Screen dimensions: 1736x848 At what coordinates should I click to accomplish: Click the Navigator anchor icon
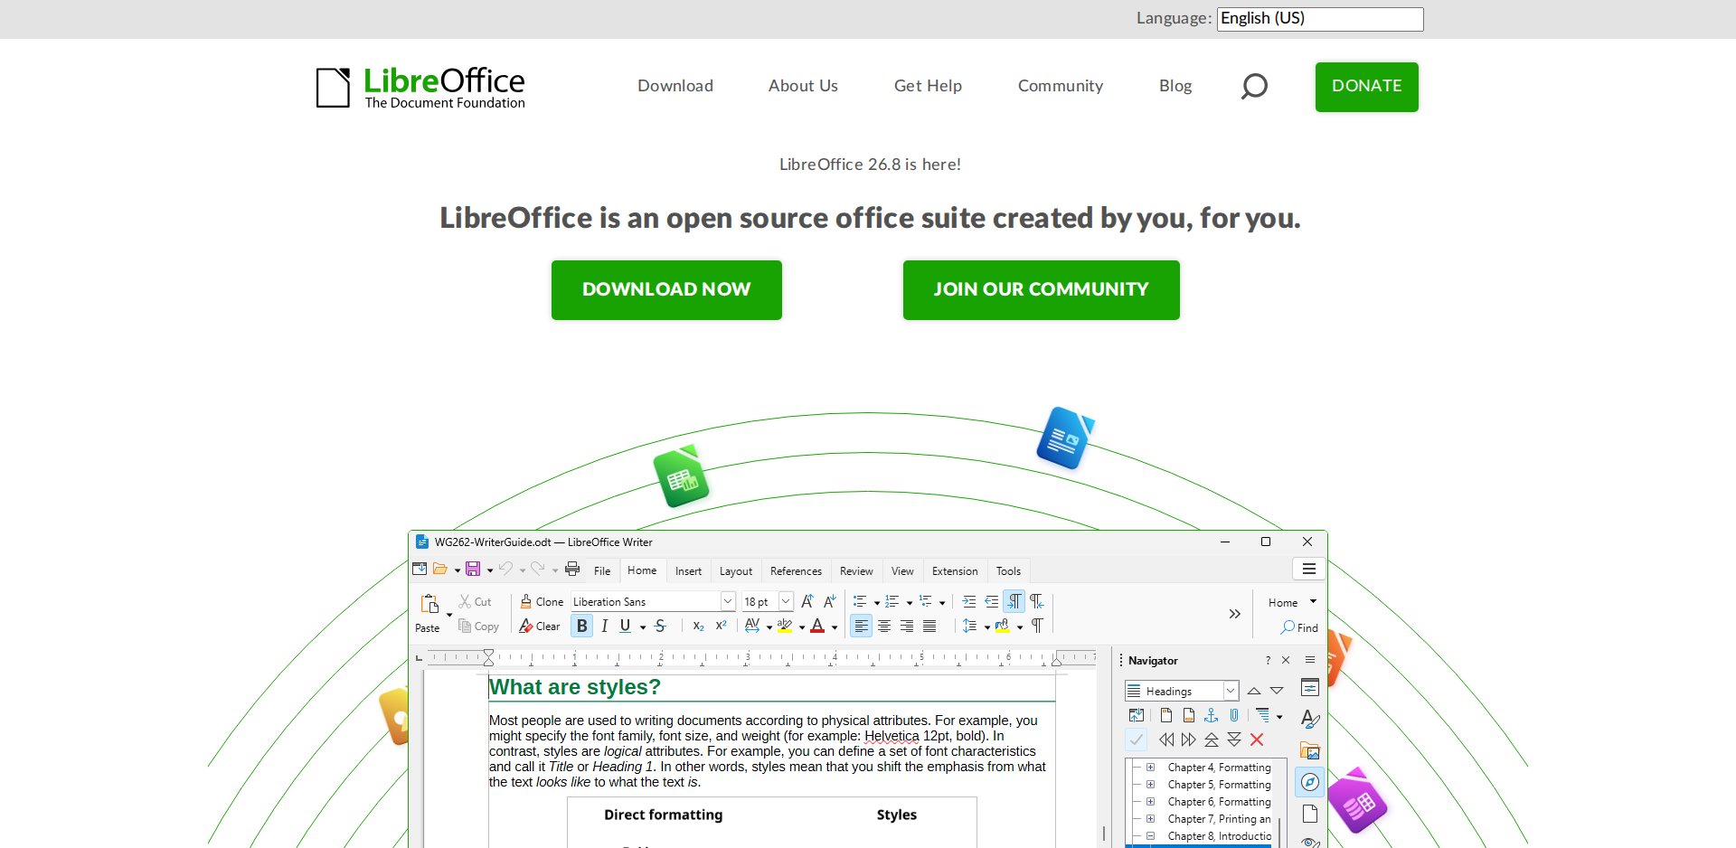click(1212, 715)
